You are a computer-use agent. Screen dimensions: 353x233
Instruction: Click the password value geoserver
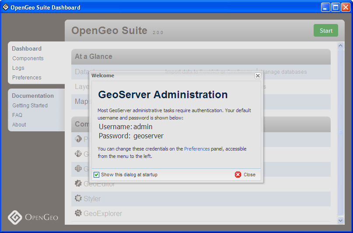148,136
